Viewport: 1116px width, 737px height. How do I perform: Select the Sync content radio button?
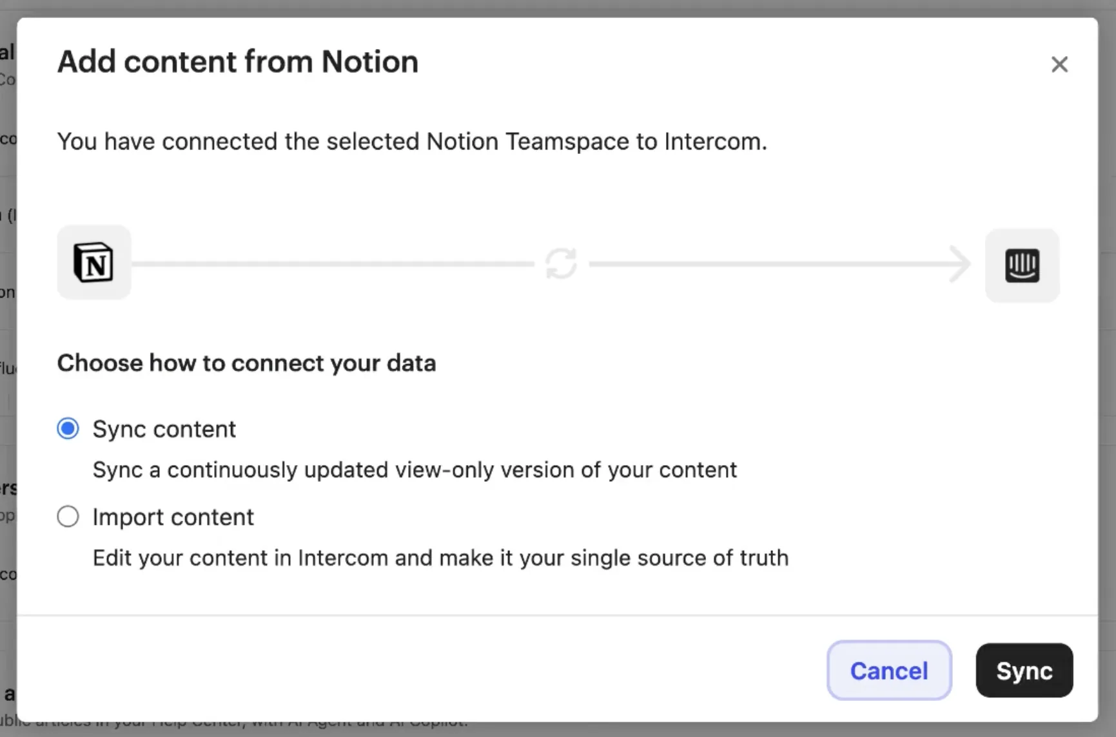68,428
